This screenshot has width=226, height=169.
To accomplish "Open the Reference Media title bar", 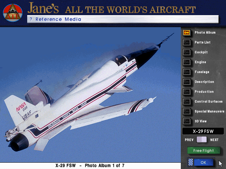I will click(x=123, y=19).
